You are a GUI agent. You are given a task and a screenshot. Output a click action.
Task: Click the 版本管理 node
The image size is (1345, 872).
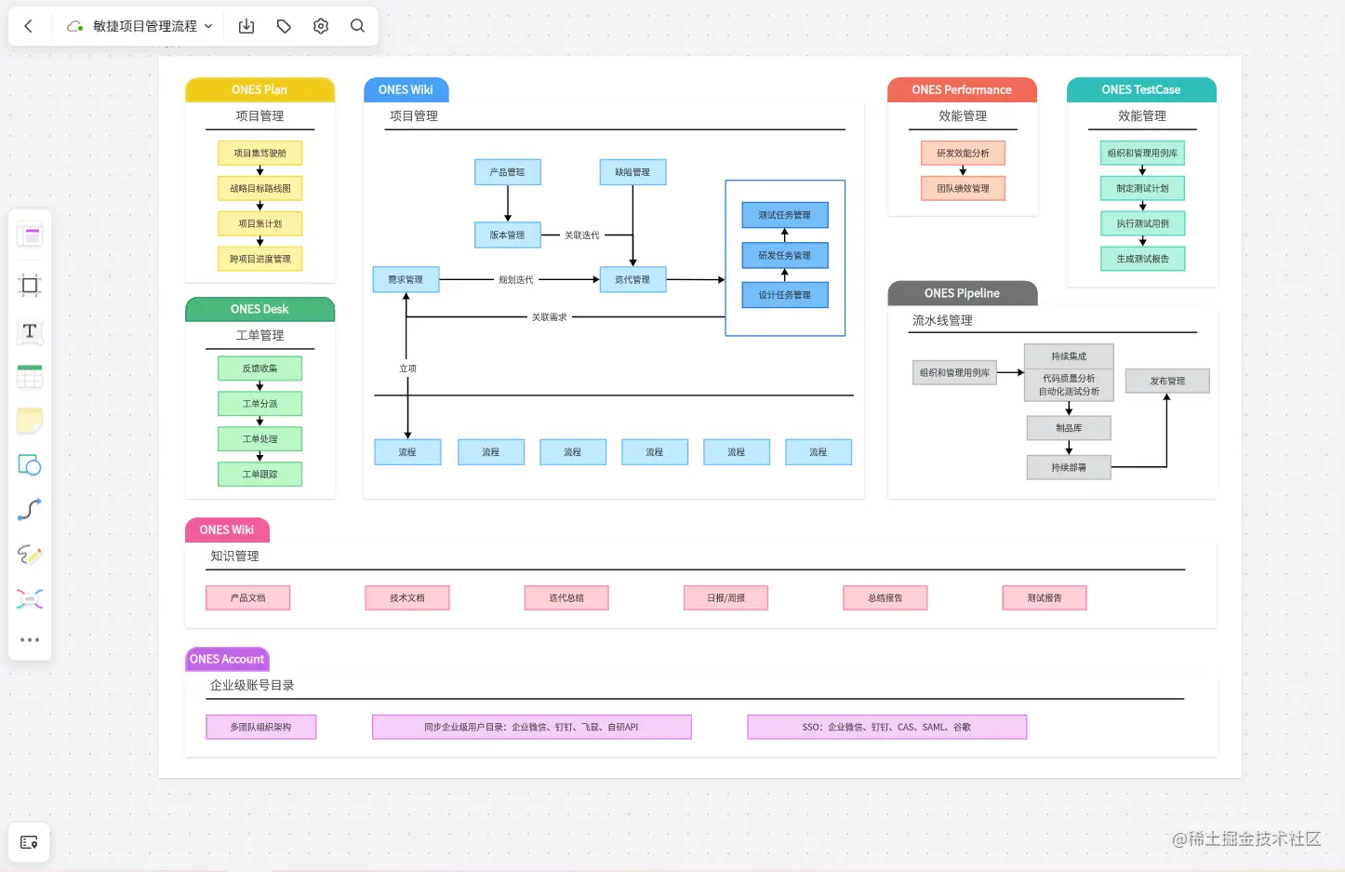point(507,235)
